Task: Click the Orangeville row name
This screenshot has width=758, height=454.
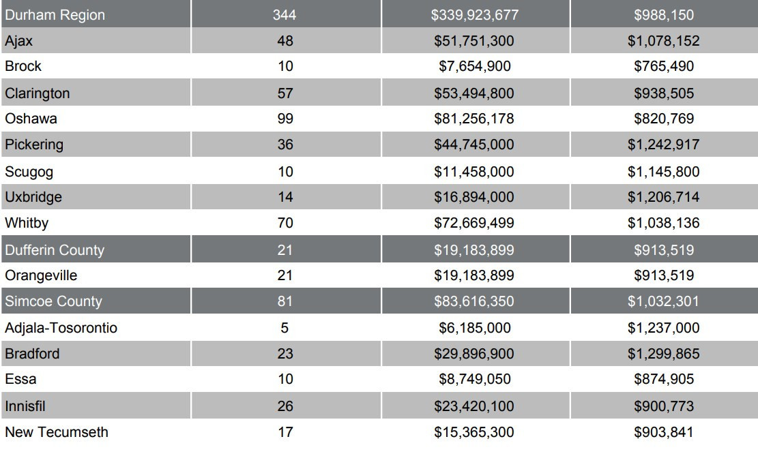Action: [x=41, y=275]
